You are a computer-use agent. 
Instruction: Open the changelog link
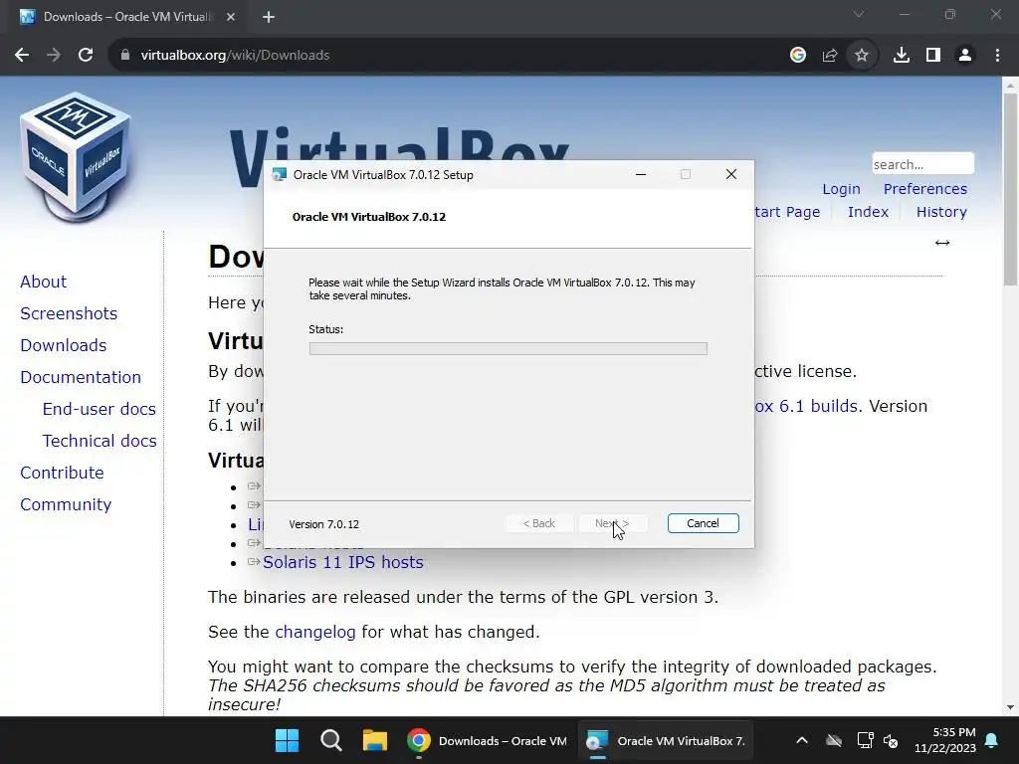[x=315, y=632]
